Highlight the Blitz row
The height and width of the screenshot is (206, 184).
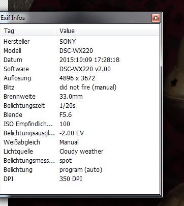click(80, 87)
